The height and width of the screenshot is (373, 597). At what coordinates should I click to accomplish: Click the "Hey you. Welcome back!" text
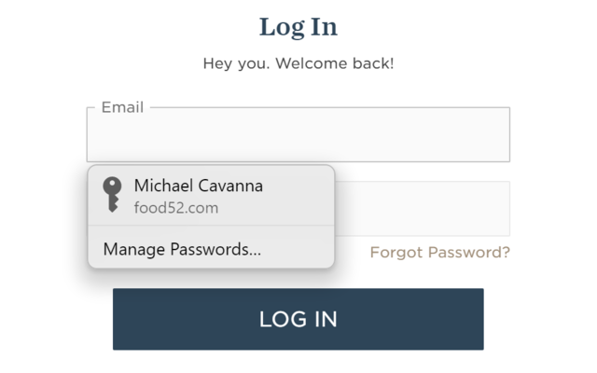pyautogui.click(x=298, y=63)
